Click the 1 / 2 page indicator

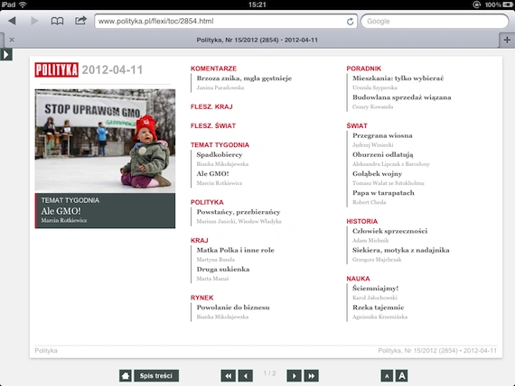tap(269, 373)
